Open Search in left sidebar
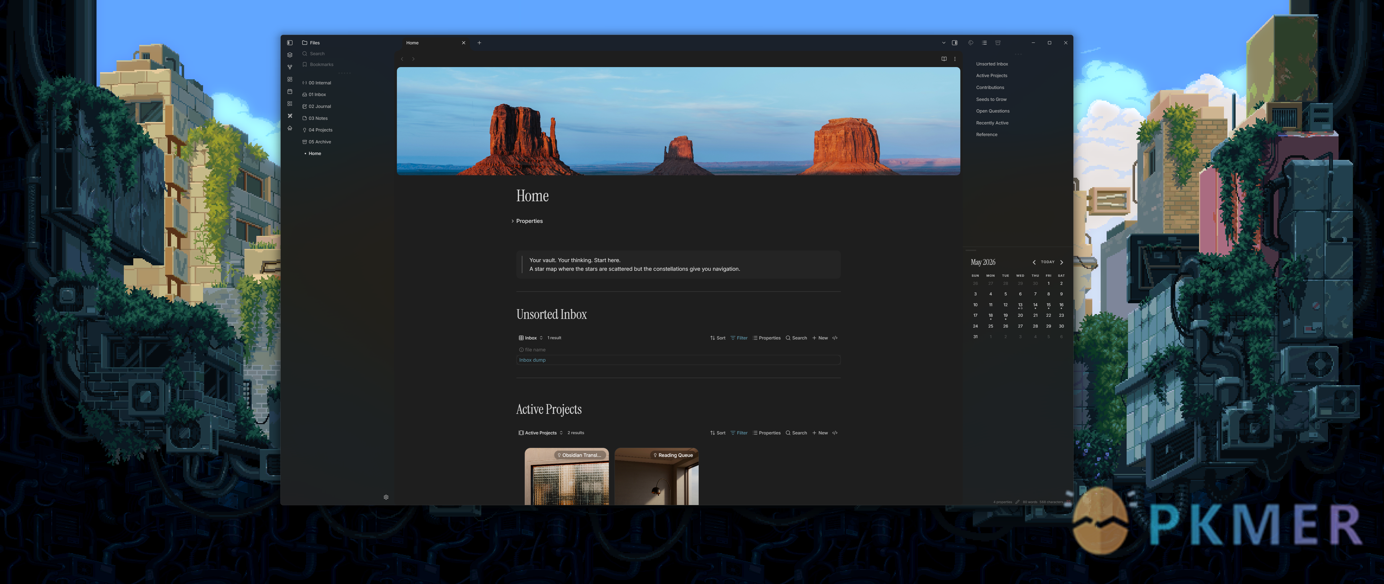 (313, 54)
